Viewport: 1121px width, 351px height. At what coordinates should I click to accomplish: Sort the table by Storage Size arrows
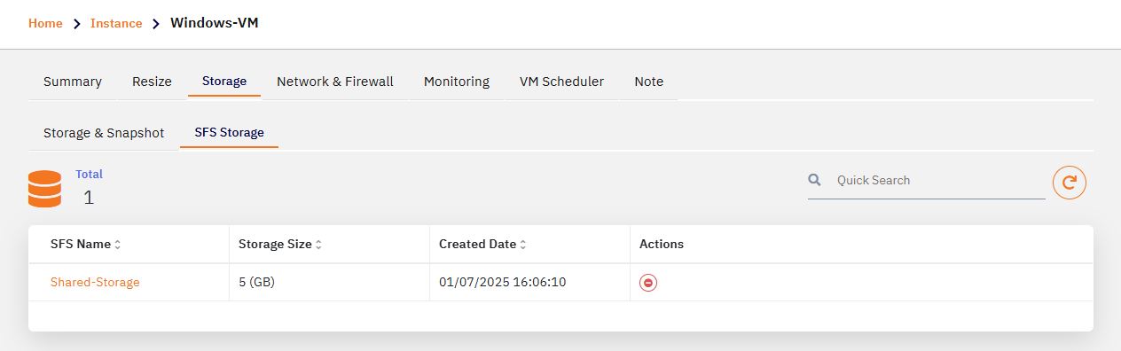(318, 245)
